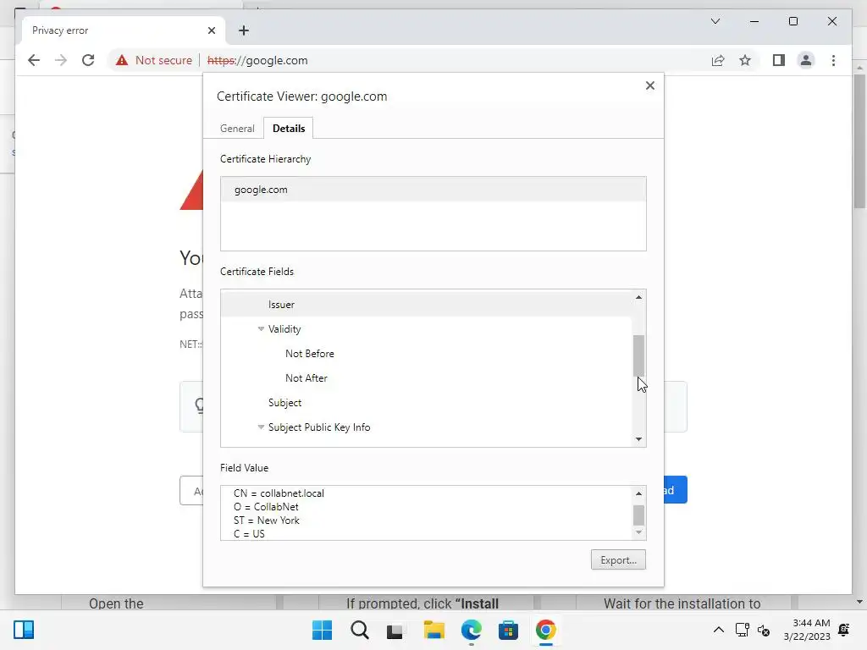
Task: Maximize the Chrome window
Action: pyautogui.click(x=793, y=21)
